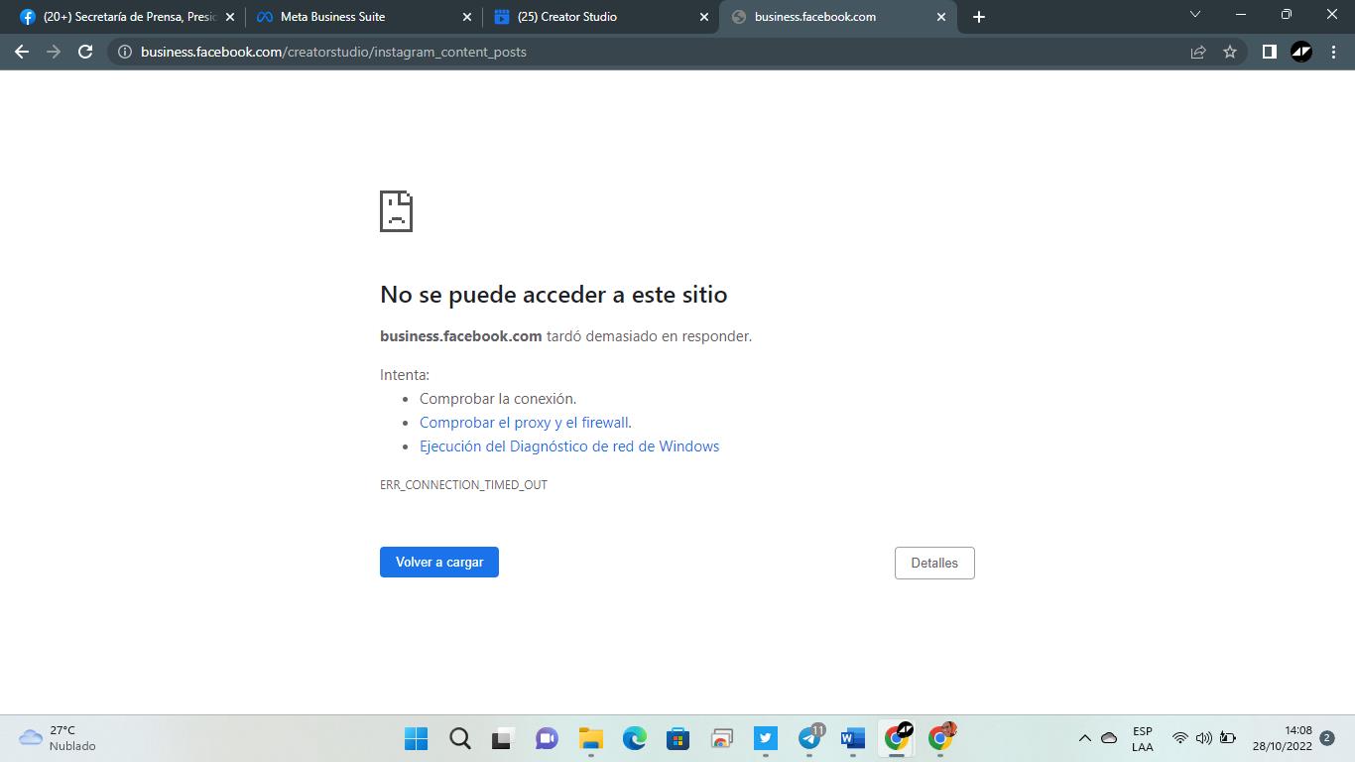This screenshot has width=1355, height=762.
Task: Open the Windows Start menu
Action: [416, 738]
